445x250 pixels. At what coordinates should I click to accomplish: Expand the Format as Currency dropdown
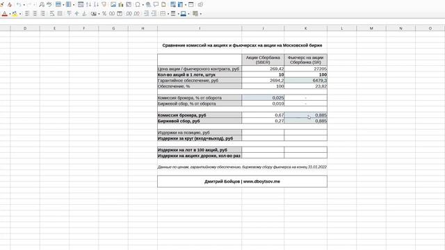pyautogui.click(x=99, y=14)
